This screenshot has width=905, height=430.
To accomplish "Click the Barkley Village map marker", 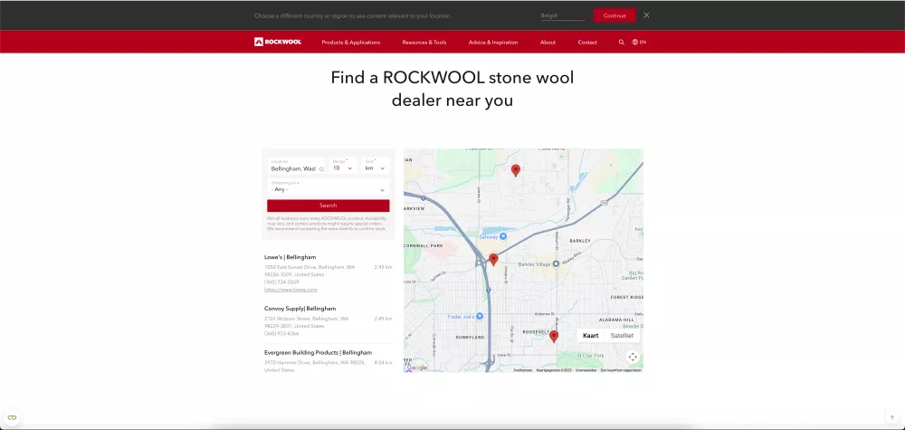I will pyautogui.click(x=556, y=263).
